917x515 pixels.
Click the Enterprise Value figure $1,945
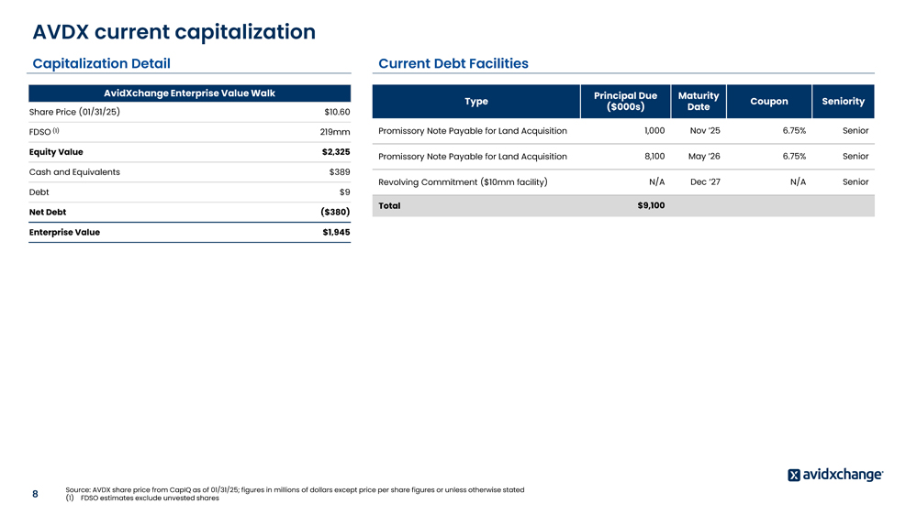pyautogui.click(x=335, y=233)
